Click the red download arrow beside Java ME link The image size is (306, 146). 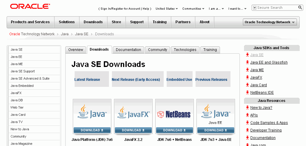(247, 70)
